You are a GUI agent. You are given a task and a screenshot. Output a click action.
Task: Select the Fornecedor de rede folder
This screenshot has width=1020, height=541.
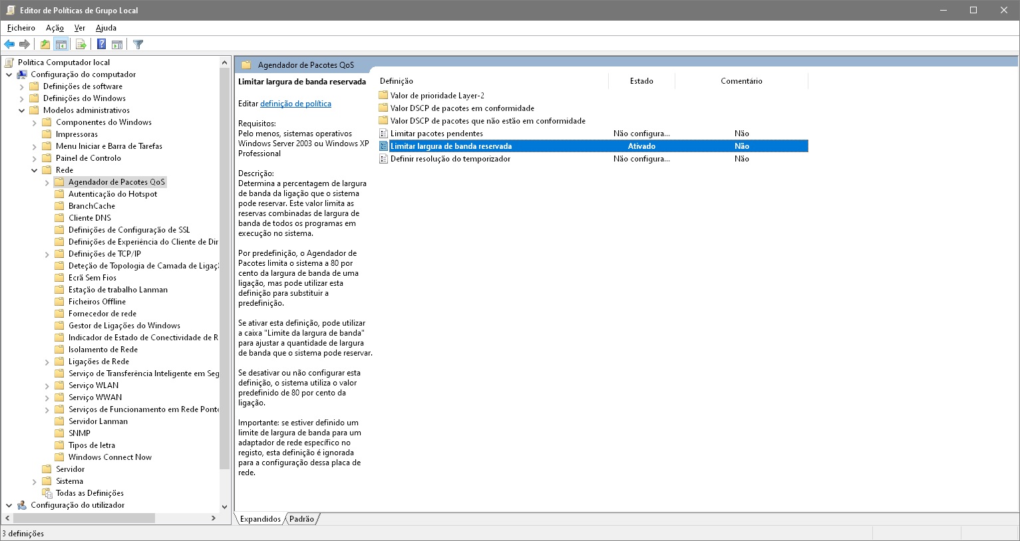[102, 314]
